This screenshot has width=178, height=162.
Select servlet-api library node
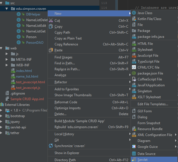18,127
